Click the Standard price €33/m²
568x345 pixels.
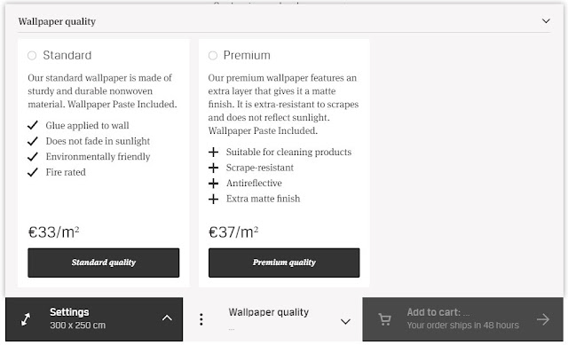click(x=53, y=232)
